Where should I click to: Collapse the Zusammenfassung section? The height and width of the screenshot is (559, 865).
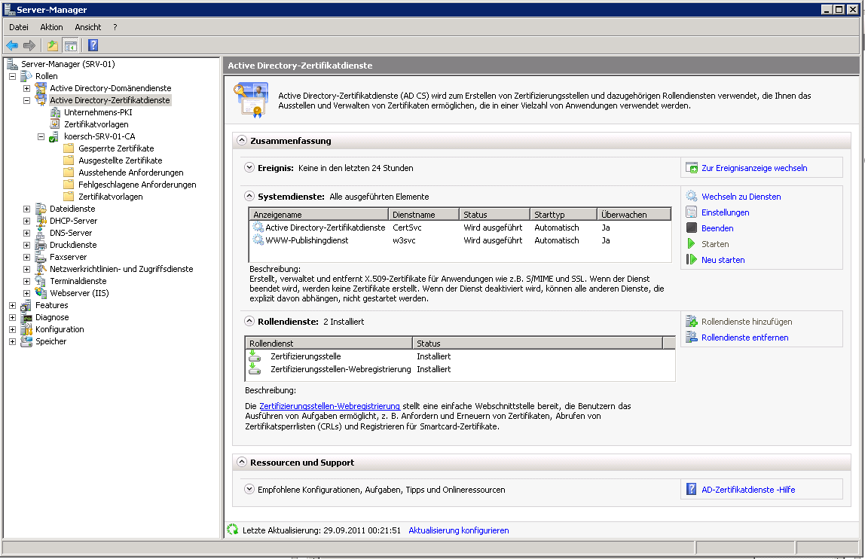pyautogui.click(x=242, y=140)
